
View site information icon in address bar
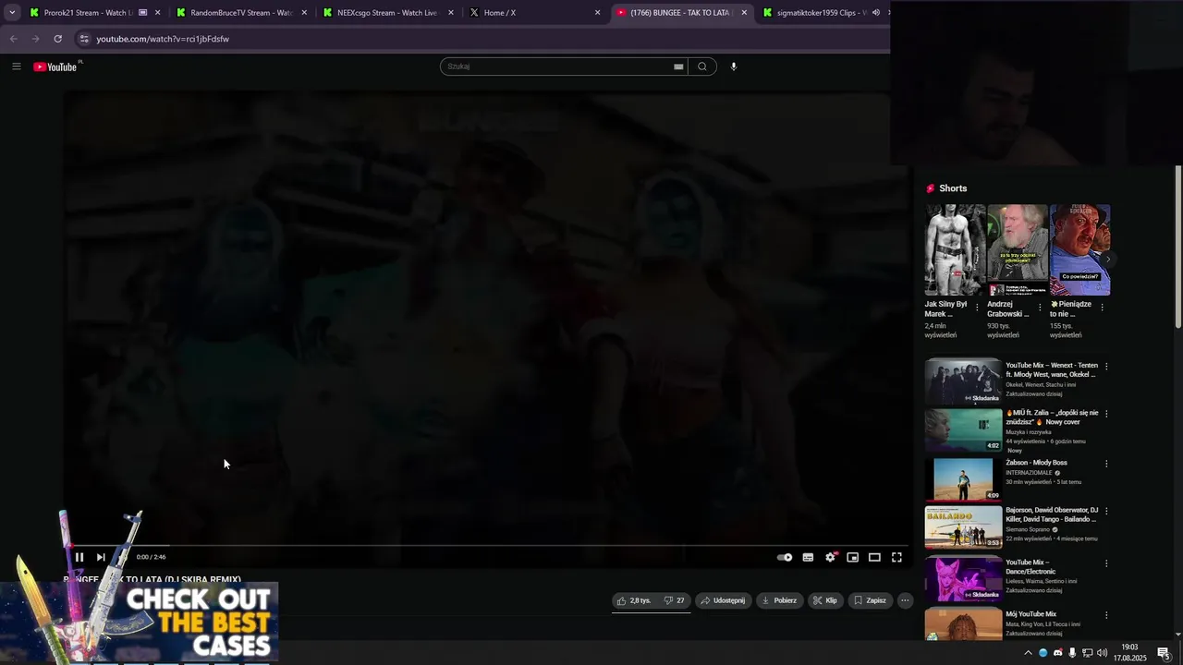tap(84, 39)
